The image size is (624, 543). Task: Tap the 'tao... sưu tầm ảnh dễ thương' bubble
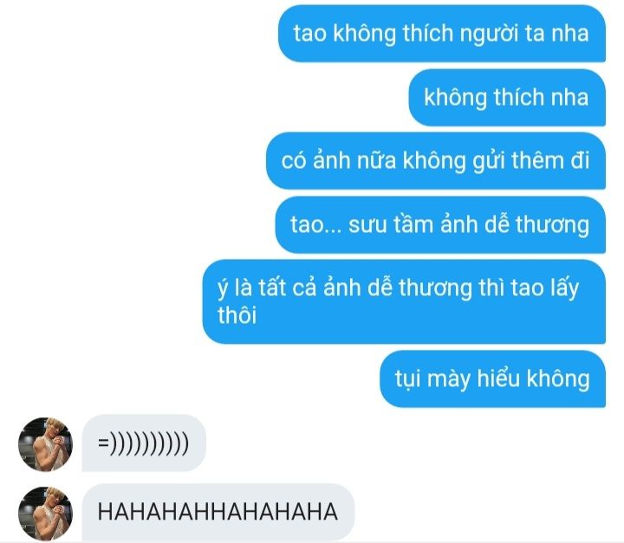click(440, 225)
